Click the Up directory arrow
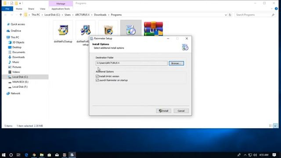The image size is (281, 158). pos(21,15)
